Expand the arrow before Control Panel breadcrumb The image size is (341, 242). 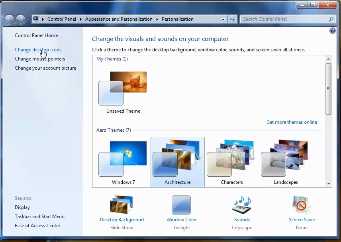coord(43,19)
